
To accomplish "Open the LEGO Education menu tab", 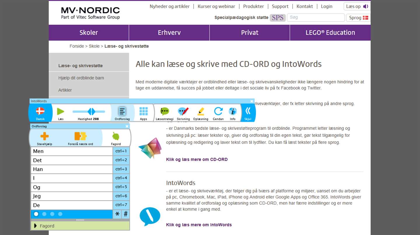I will tap(330, 33).
